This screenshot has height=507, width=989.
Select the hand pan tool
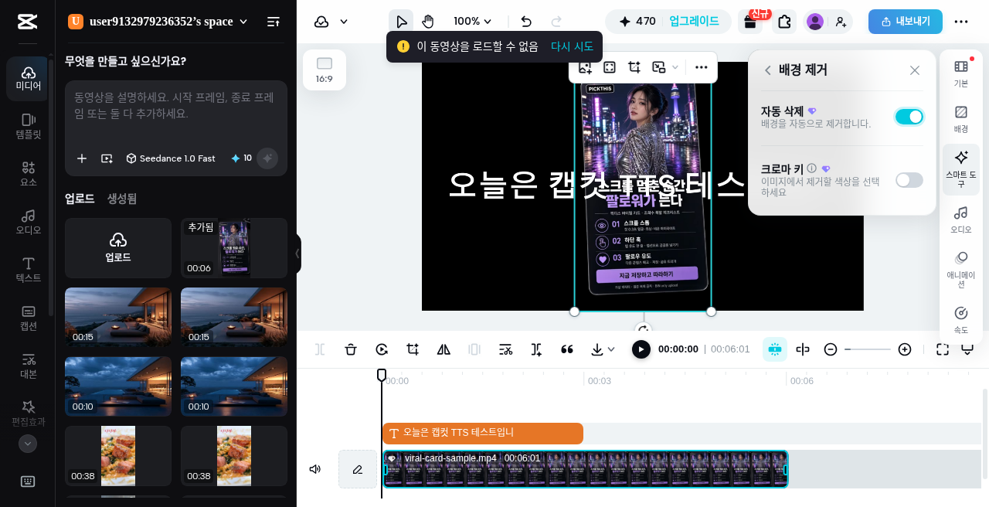(x=427, y=22)
